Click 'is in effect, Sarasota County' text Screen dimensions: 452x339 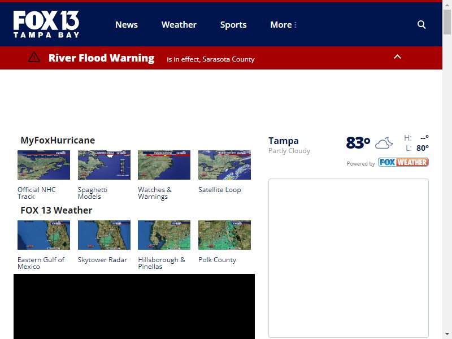click(210, 59)
